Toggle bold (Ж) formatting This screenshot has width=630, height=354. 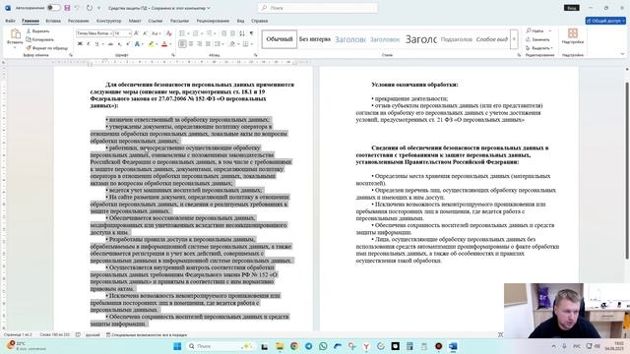pos(80,44)
